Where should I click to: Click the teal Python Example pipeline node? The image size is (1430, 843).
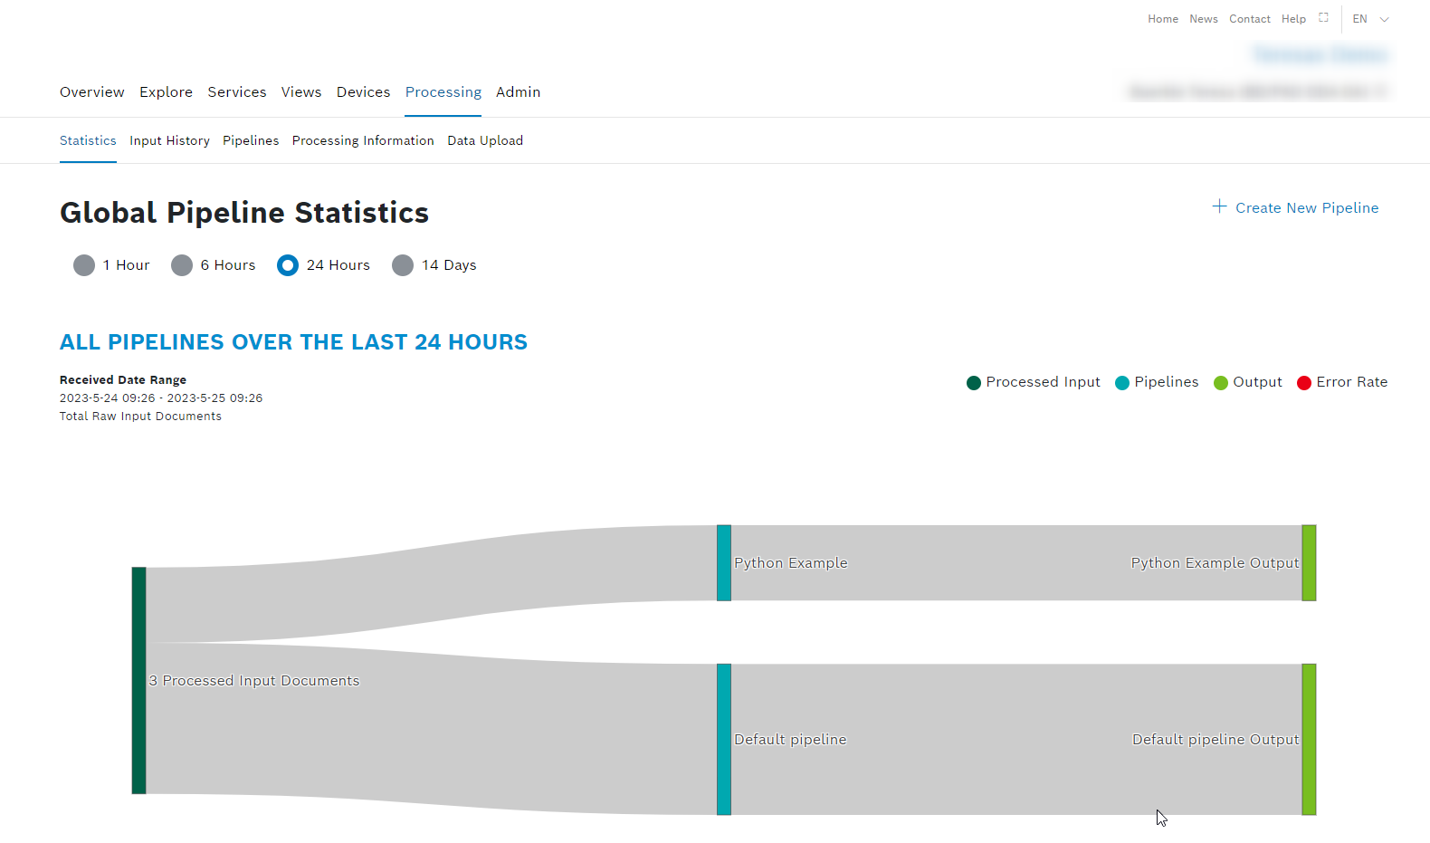click(724, 562)
